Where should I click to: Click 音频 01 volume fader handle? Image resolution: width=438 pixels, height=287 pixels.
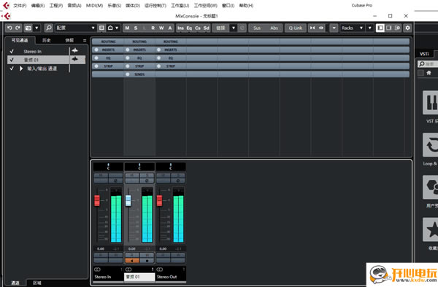click(x=128, y=200)
